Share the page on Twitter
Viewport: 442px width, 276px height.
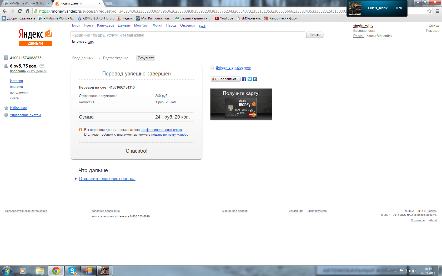point(250,79)
